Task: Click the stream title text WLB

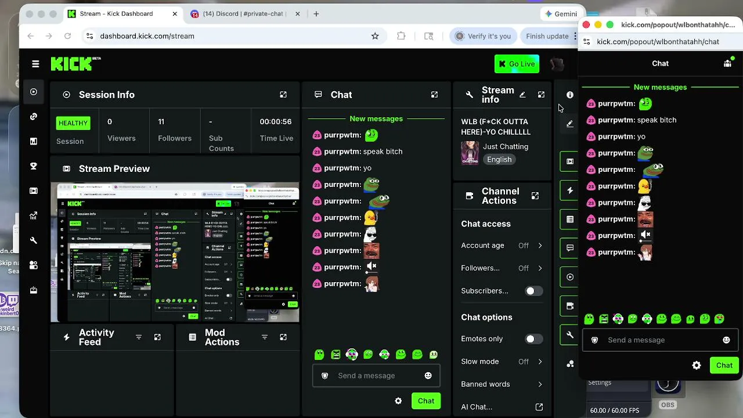Action: tap(496, 127)
